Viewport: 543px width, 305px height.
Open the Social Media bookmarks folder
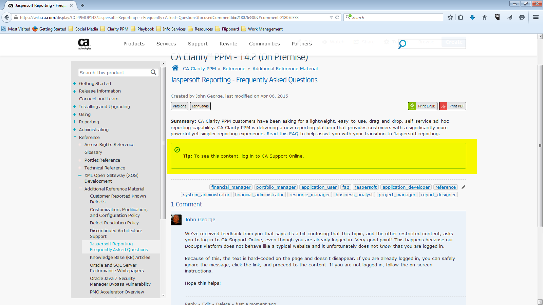83,29
